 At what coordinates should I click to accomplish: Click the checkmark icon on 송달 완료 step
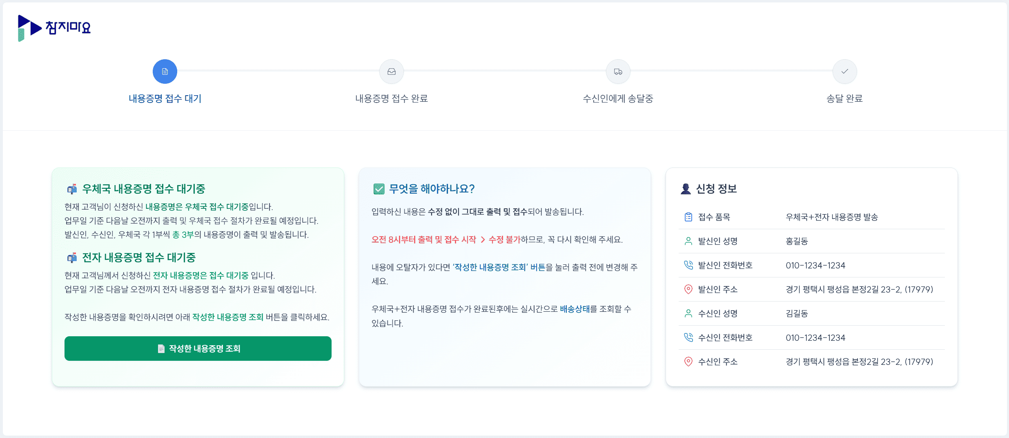click(x=844, y=71)
